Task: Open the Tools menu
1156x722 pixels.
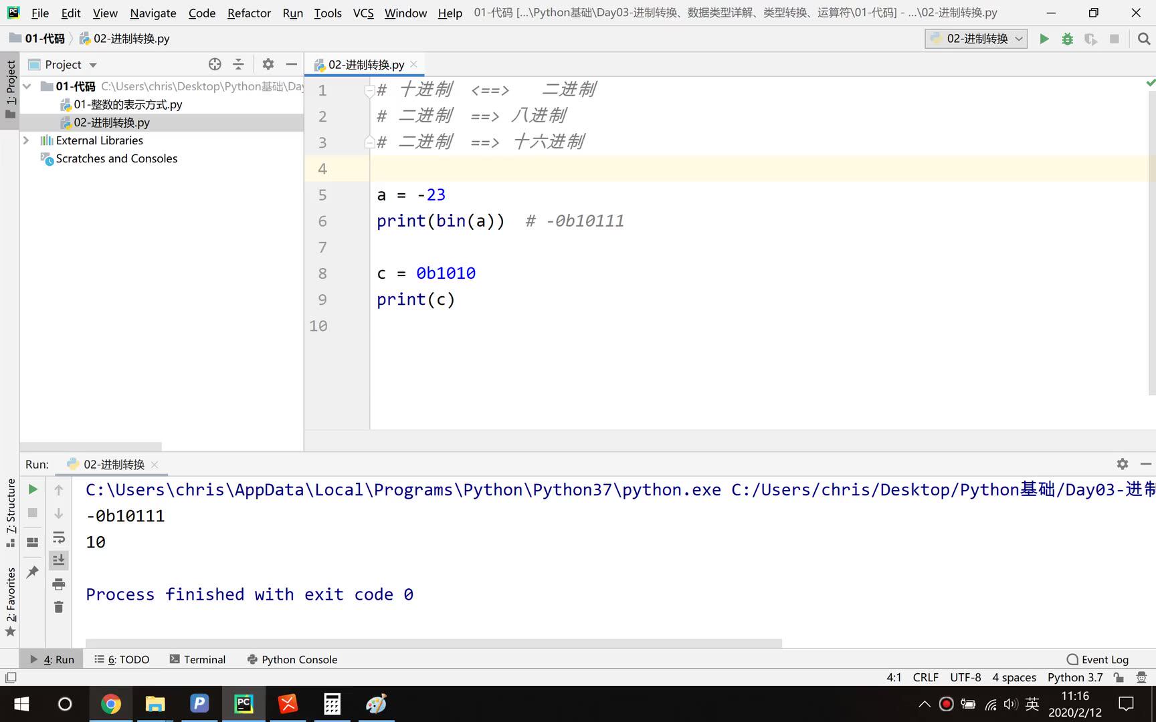Action: [x=328, y=13]
